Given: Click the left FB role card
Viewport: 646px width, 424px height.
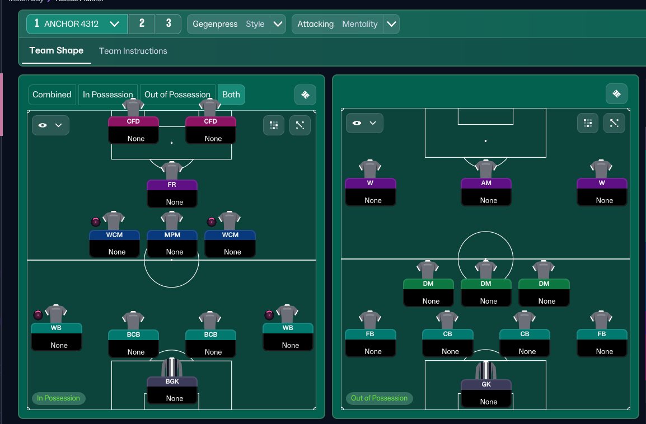Looking at the screenshot, I should pyautogui.click(x=371, y=343).
